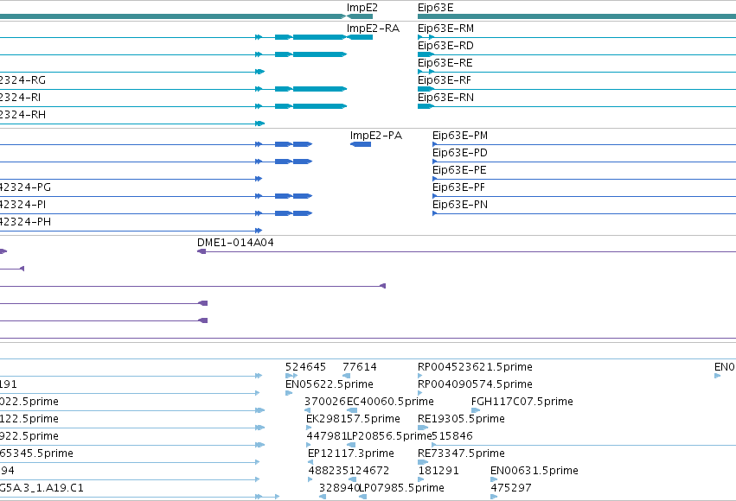Click the Eip63E-PN protein label
Viewport: 736px width, 501px height.
pos(460,205)
